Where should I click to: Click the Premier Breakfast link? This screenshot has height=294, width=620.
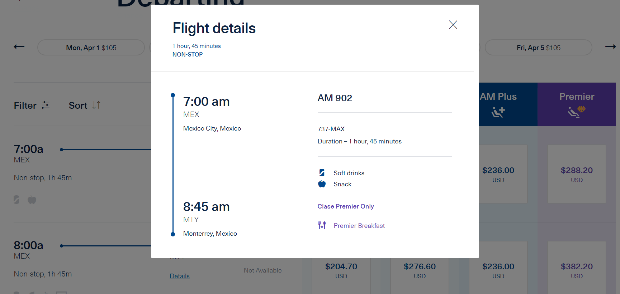(x=359, y=226)
